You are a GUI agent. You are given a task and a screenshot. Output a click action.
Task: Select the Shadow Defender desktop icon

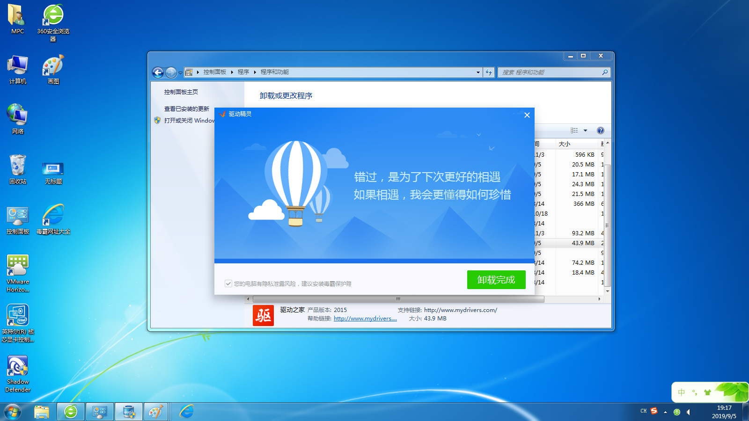tap(18, 374)
